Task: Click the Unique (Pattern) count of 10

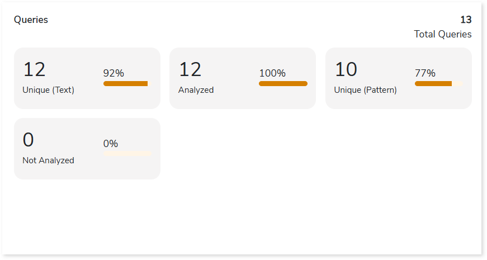Action: click(x=346, y=70)
